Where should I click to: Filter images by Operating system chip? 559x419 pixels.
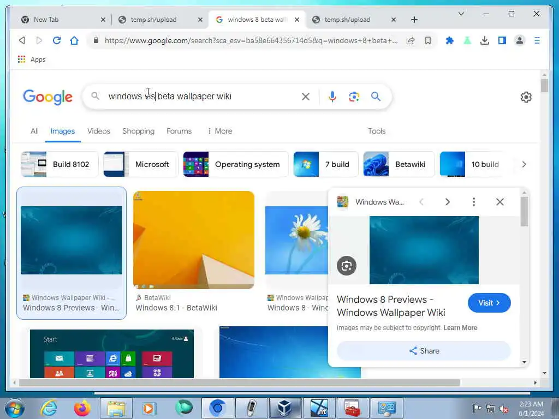tap(236, 164)
